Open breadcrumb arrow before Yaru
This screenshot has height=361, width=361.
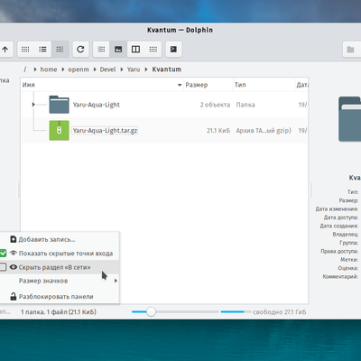coord(122,69)
